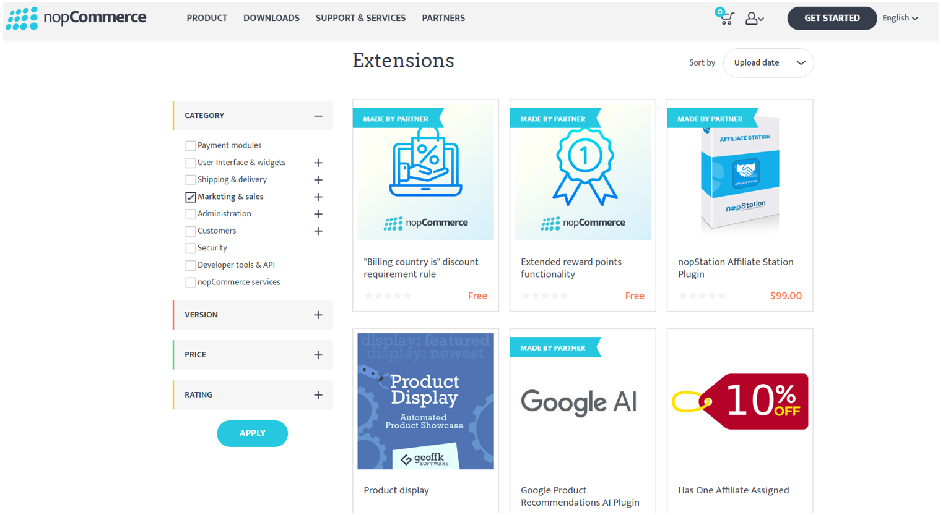Click star rating on Affiliate Station card
The height and width of the screenshot is (515, 943).
click(x=702, y=296)
